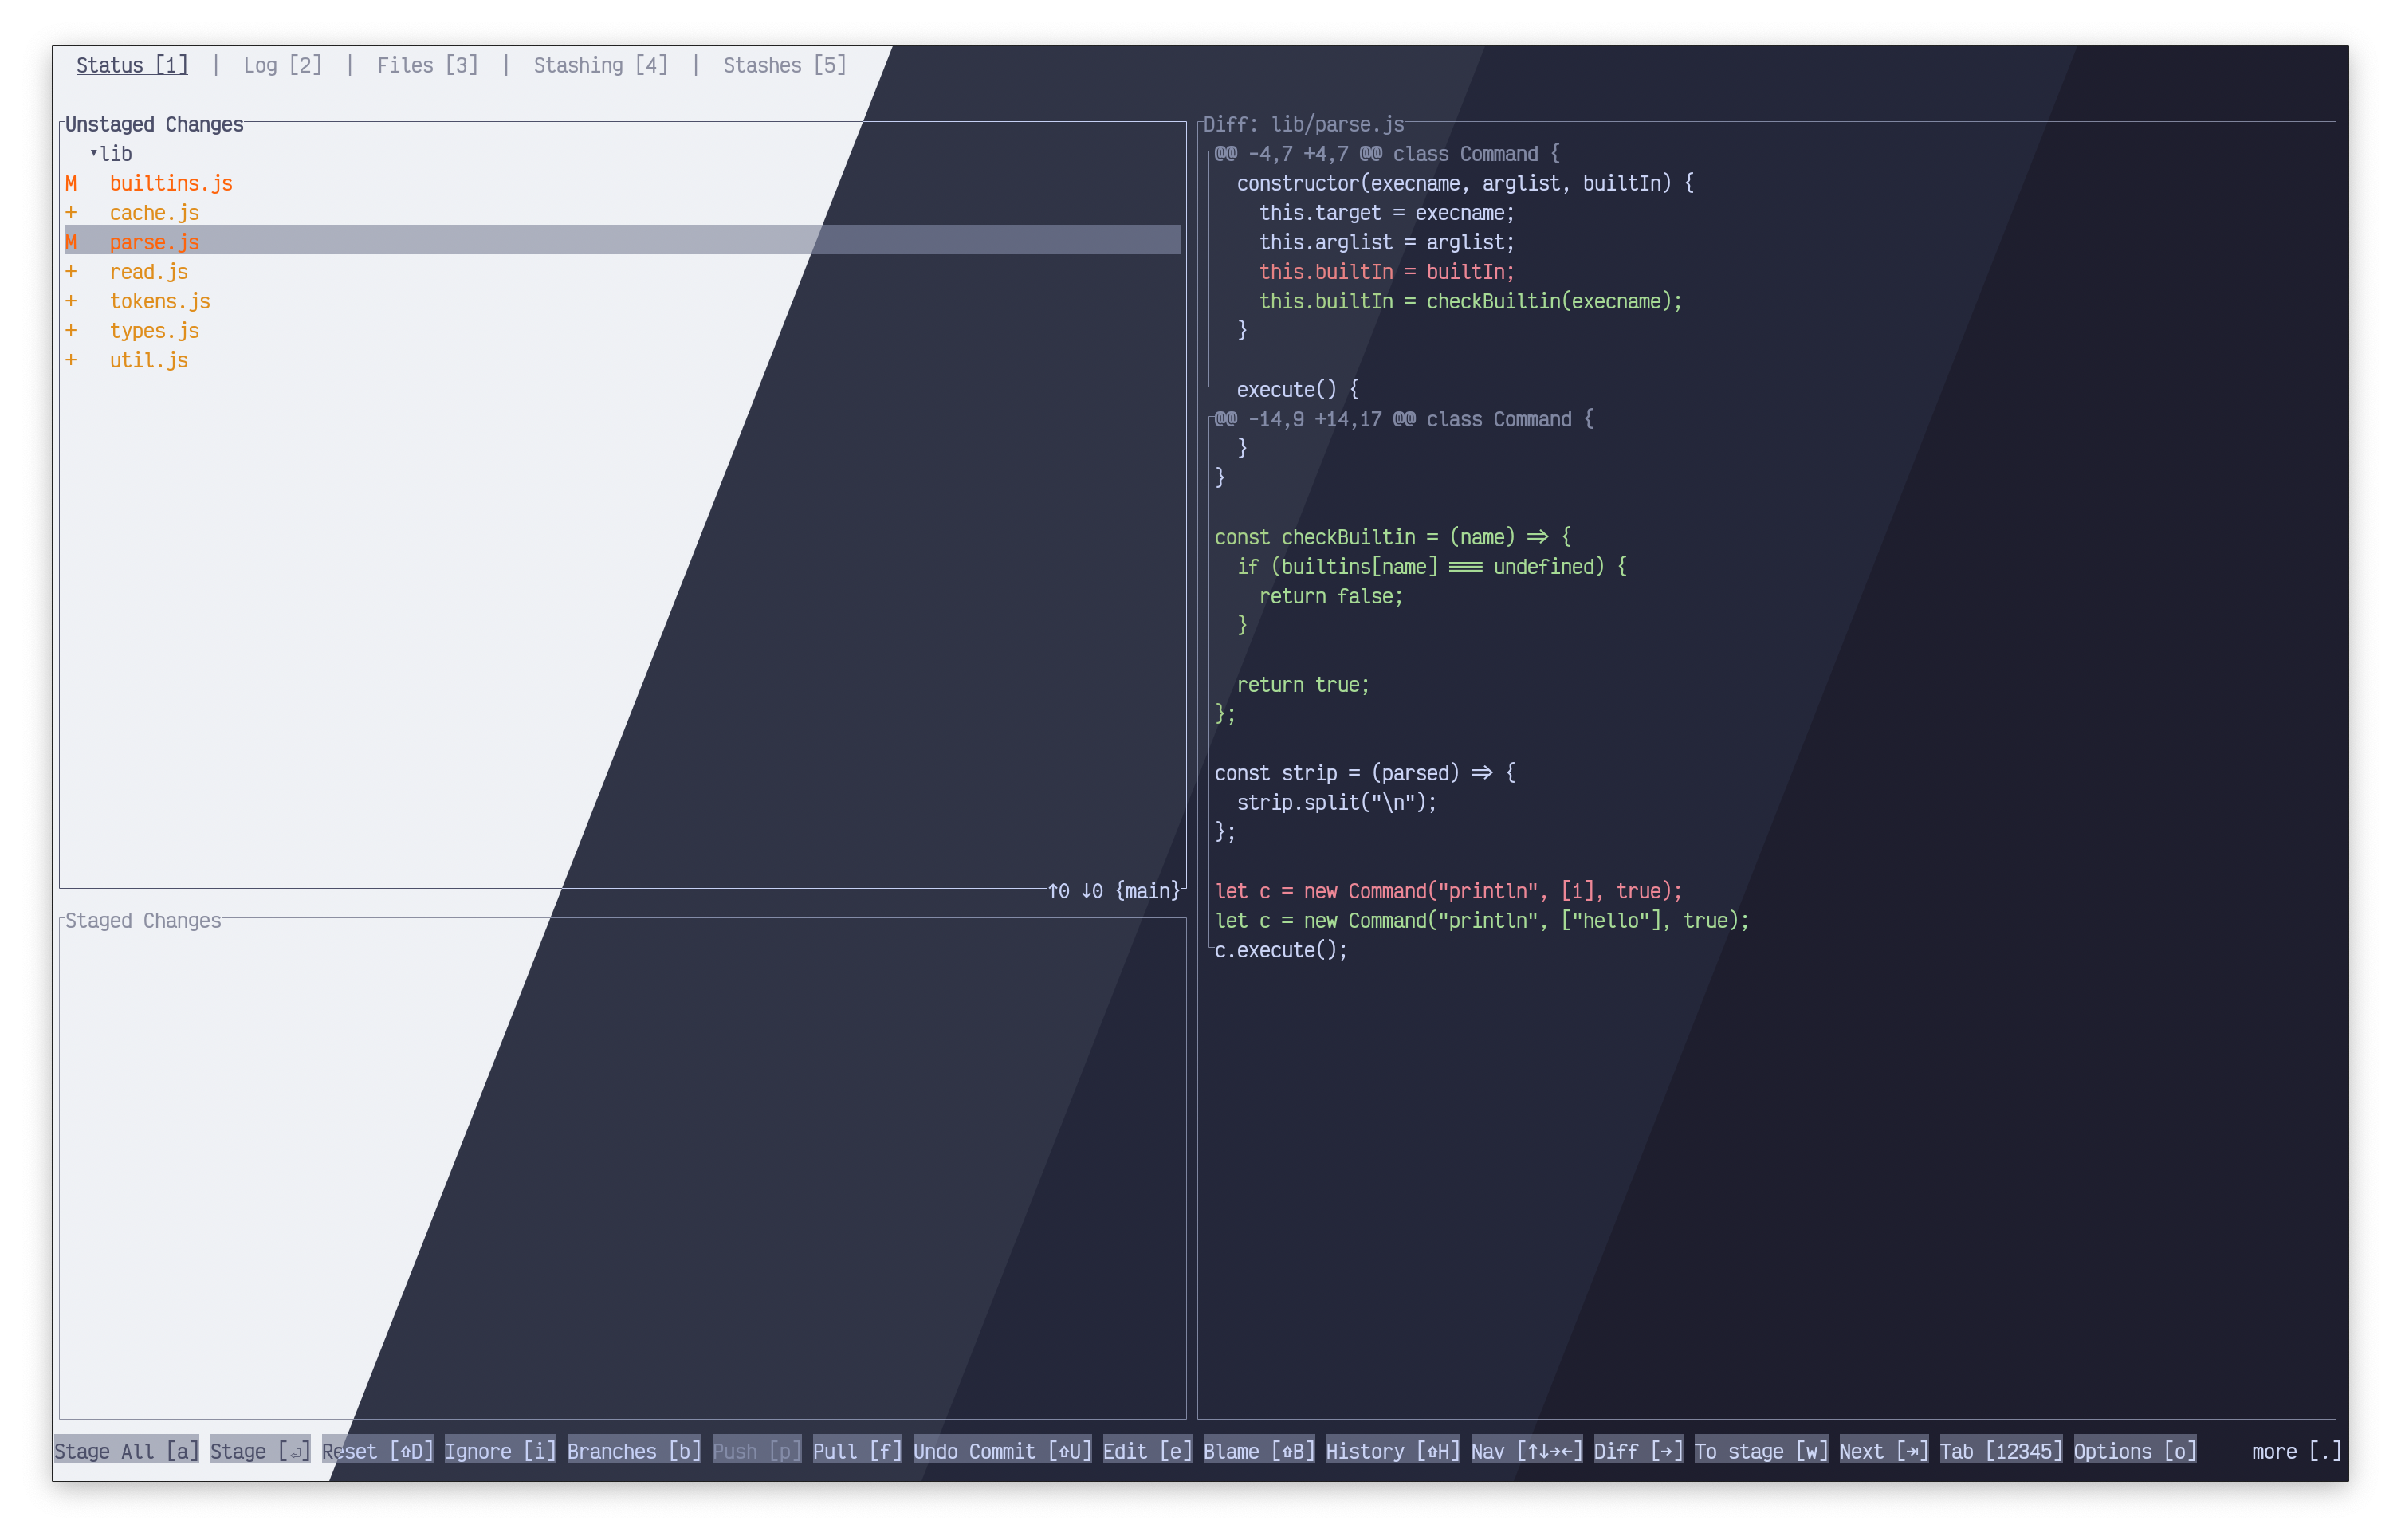Click the Options [o] command
Viewport: 2401px width, 1540px height.
[x=2134, y=1451]
